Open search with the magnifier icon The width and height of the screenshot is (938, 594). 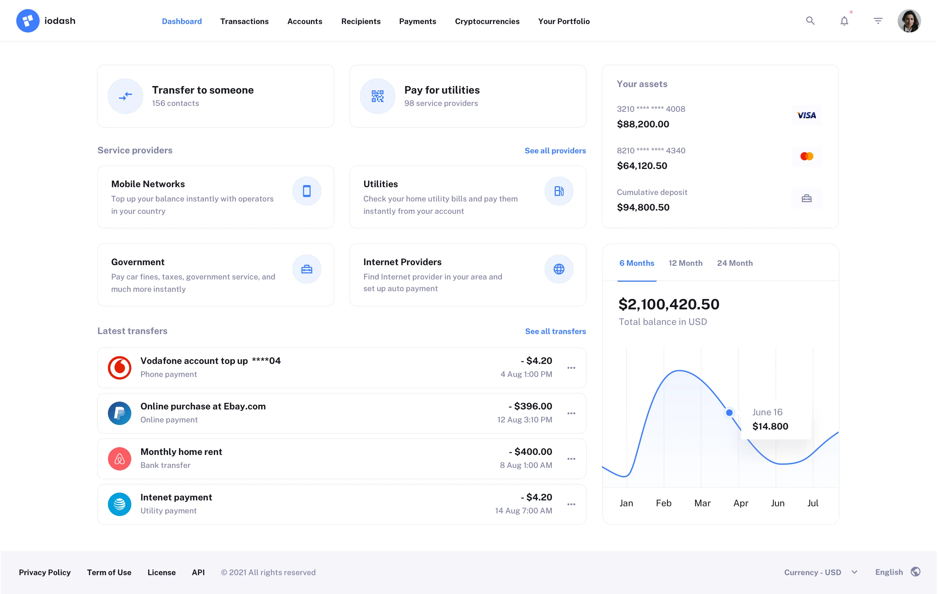[x=810, y=21]
